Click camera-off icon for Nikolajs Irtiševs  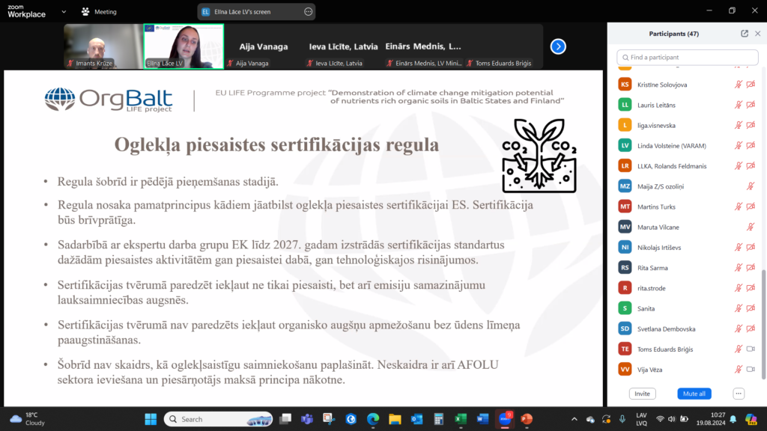click(751, 247)
